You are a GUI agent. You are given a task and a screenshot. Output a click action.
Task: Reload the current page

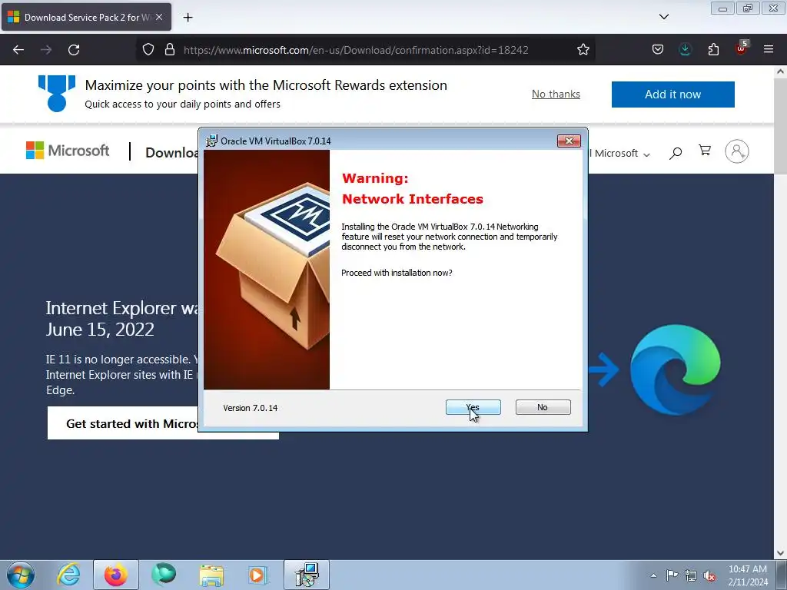coord(74,50)
